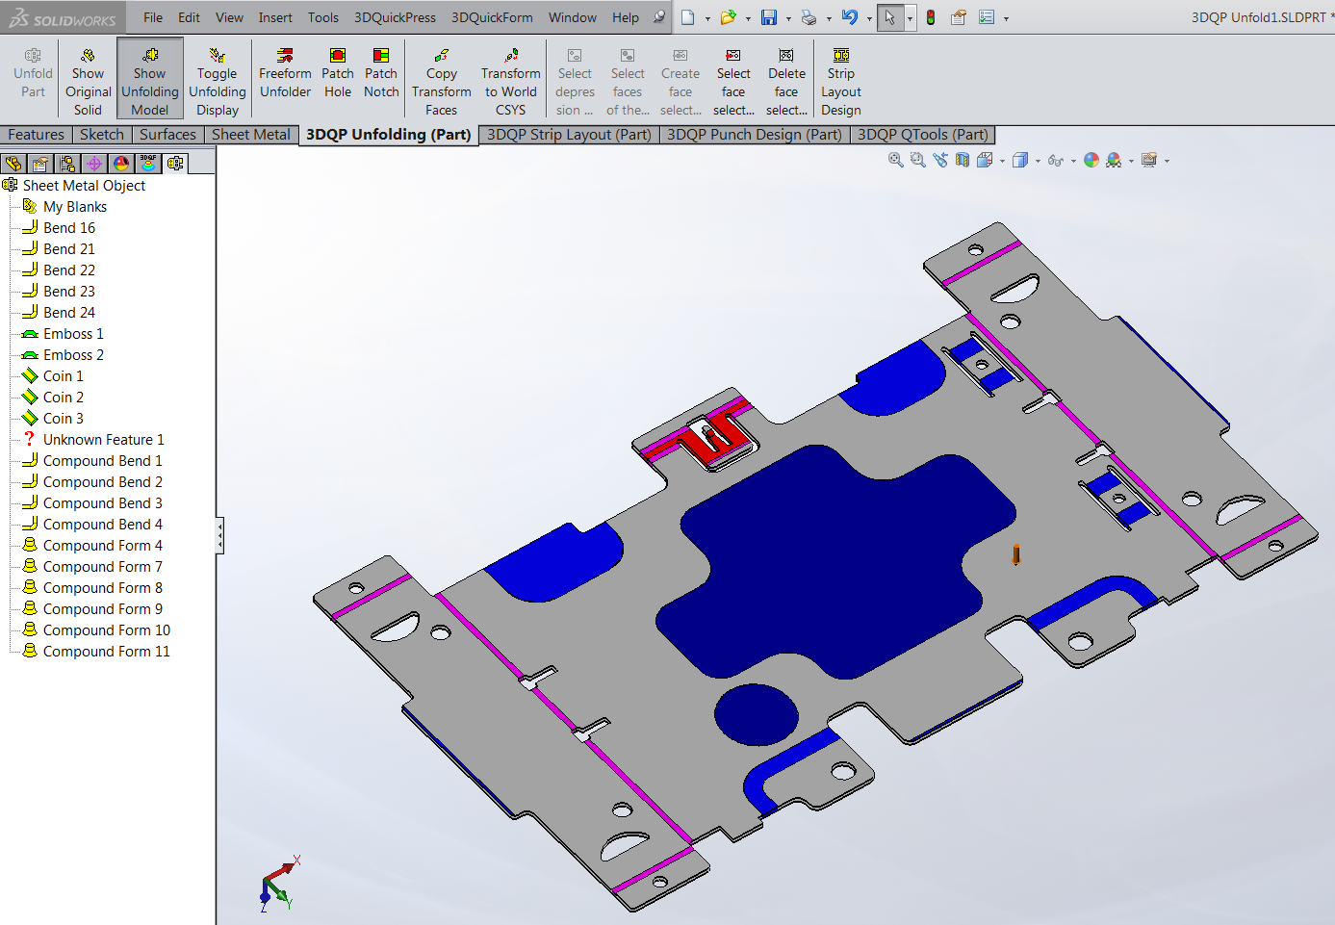
Task: Switch to 3DQP Punch Design (Part) tab
Action: [x=755, y=135]
